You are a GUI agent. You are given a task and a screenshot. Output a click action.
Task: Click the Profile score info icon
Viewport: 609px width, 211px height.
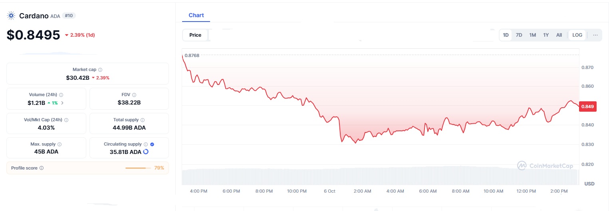point(42,168)
